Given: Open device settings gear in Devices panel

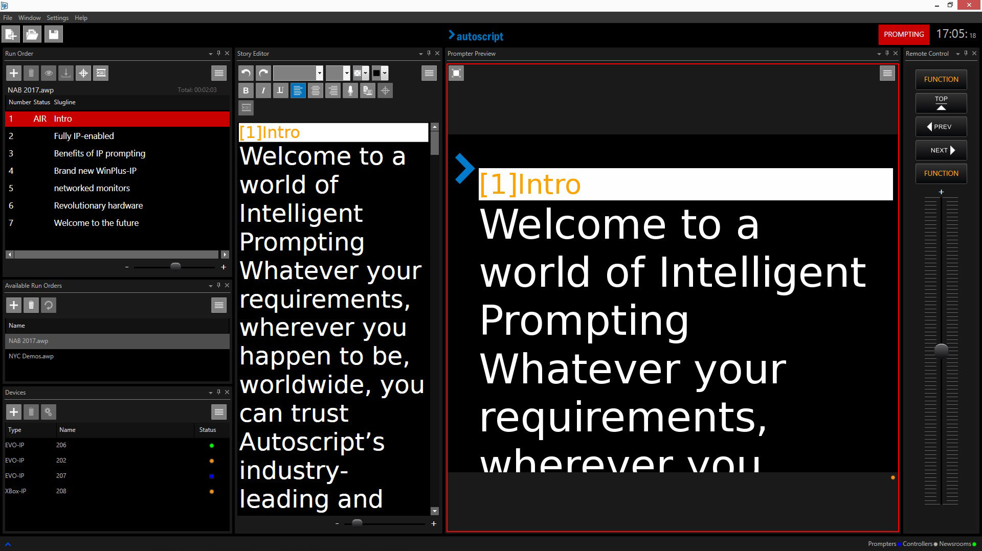Looking at the screenshot, I should click(x=49, y=412).
